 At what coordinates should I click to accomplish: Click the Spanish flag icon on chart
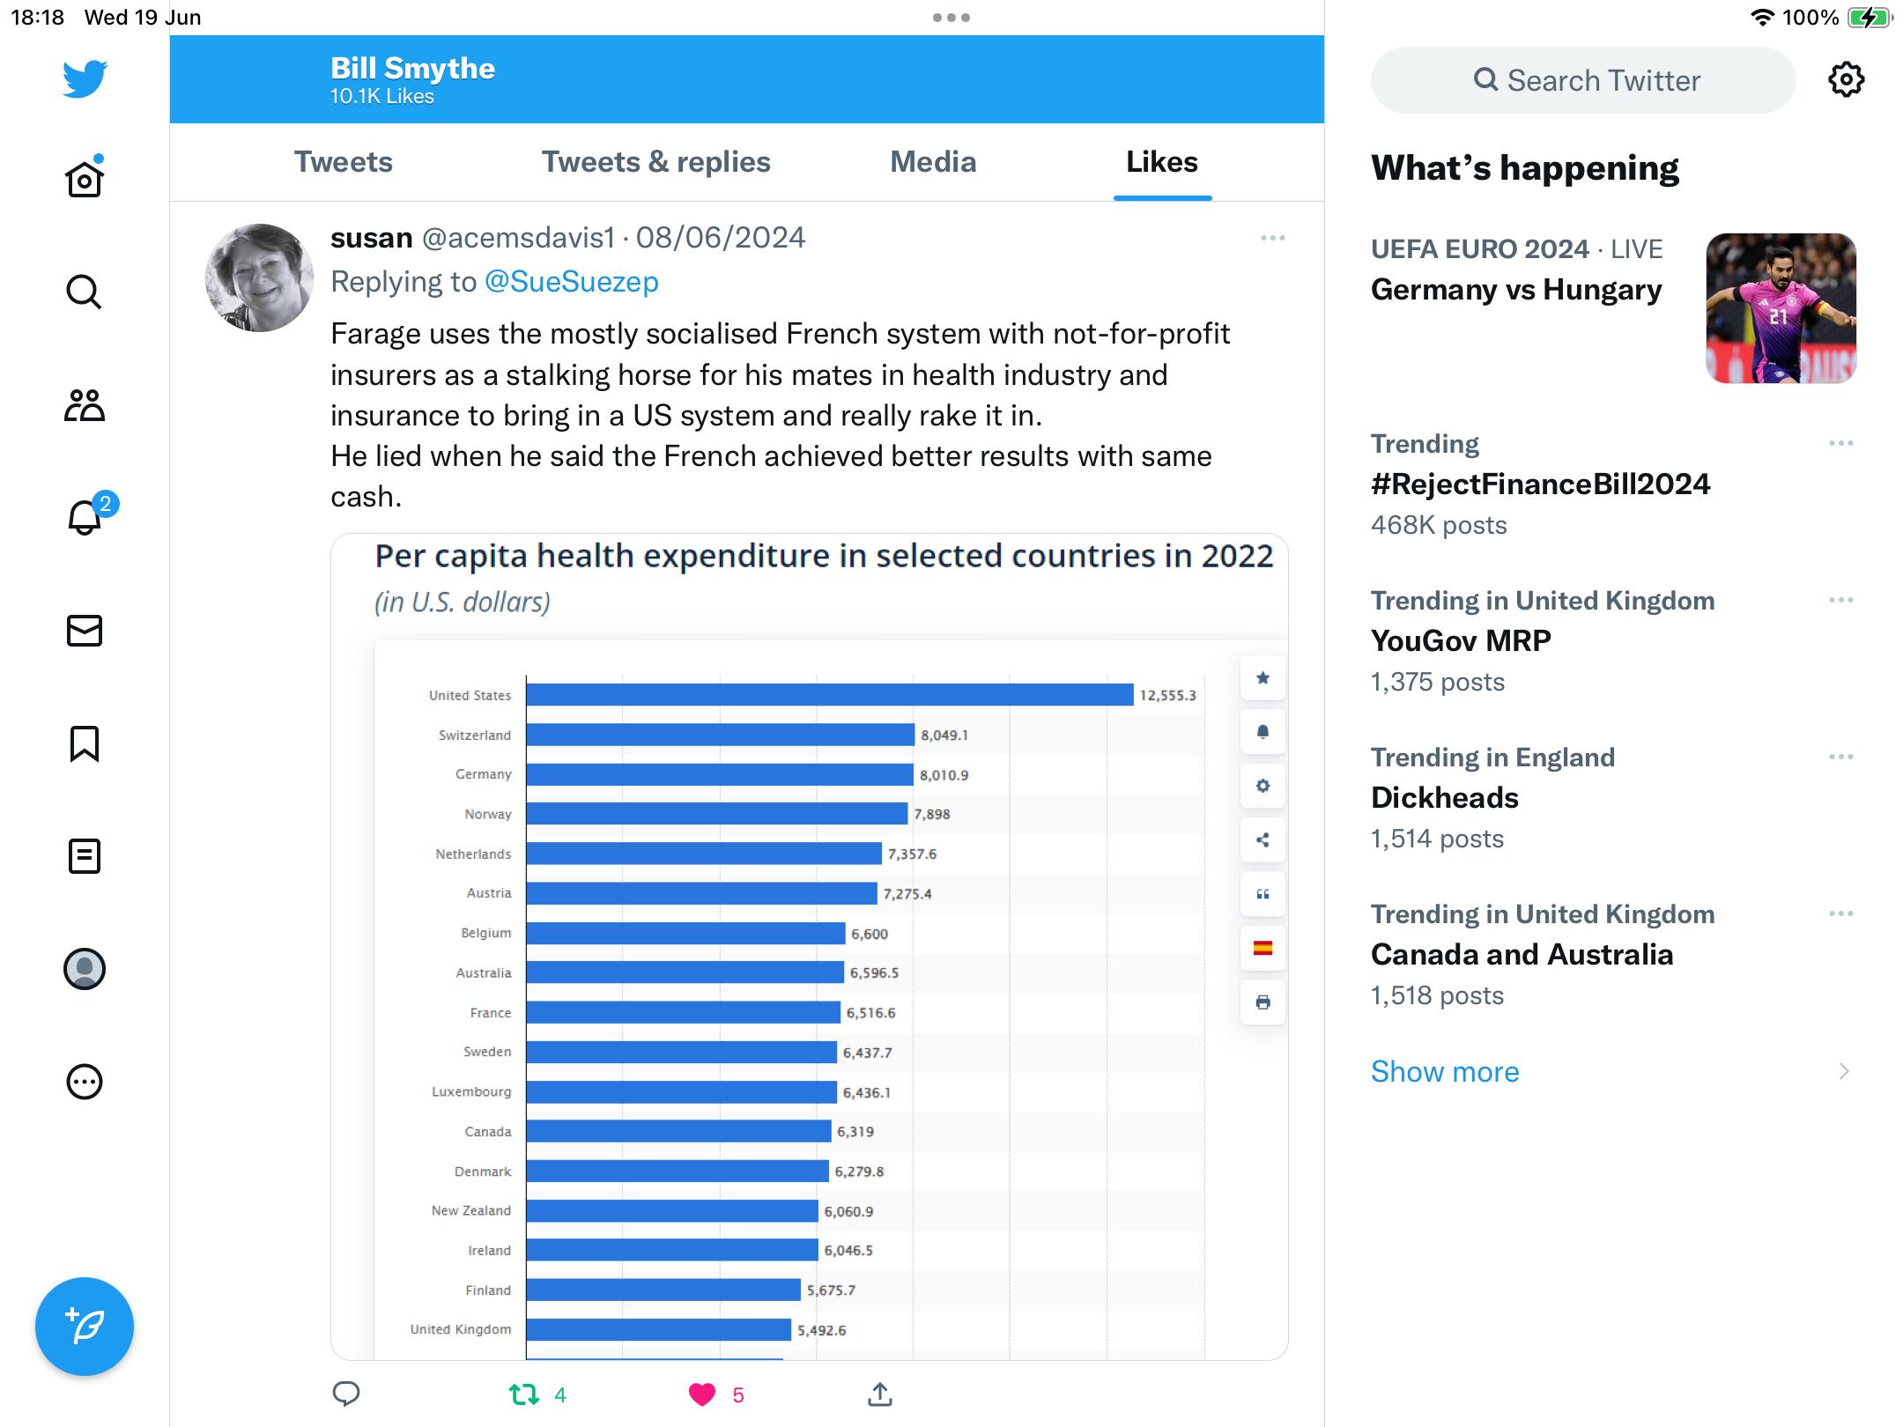pyautogui.click(x=1262, y=948)
